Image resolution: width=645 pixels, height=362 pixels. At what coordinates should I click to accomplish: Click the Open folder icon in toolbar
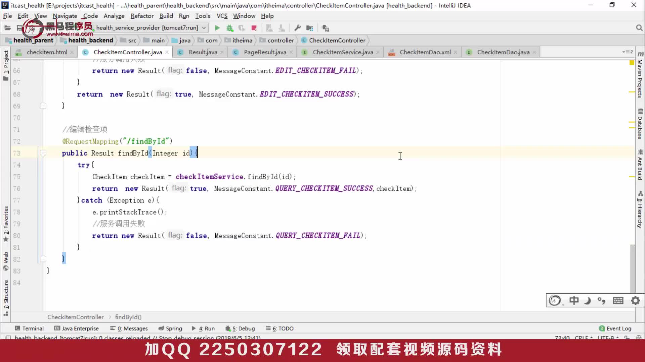[x=7, y=28]
